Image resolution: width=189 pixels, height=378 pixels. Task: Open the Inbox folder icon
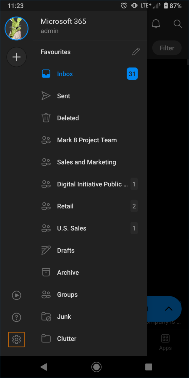pyautogui.click(x=46, y=74)
